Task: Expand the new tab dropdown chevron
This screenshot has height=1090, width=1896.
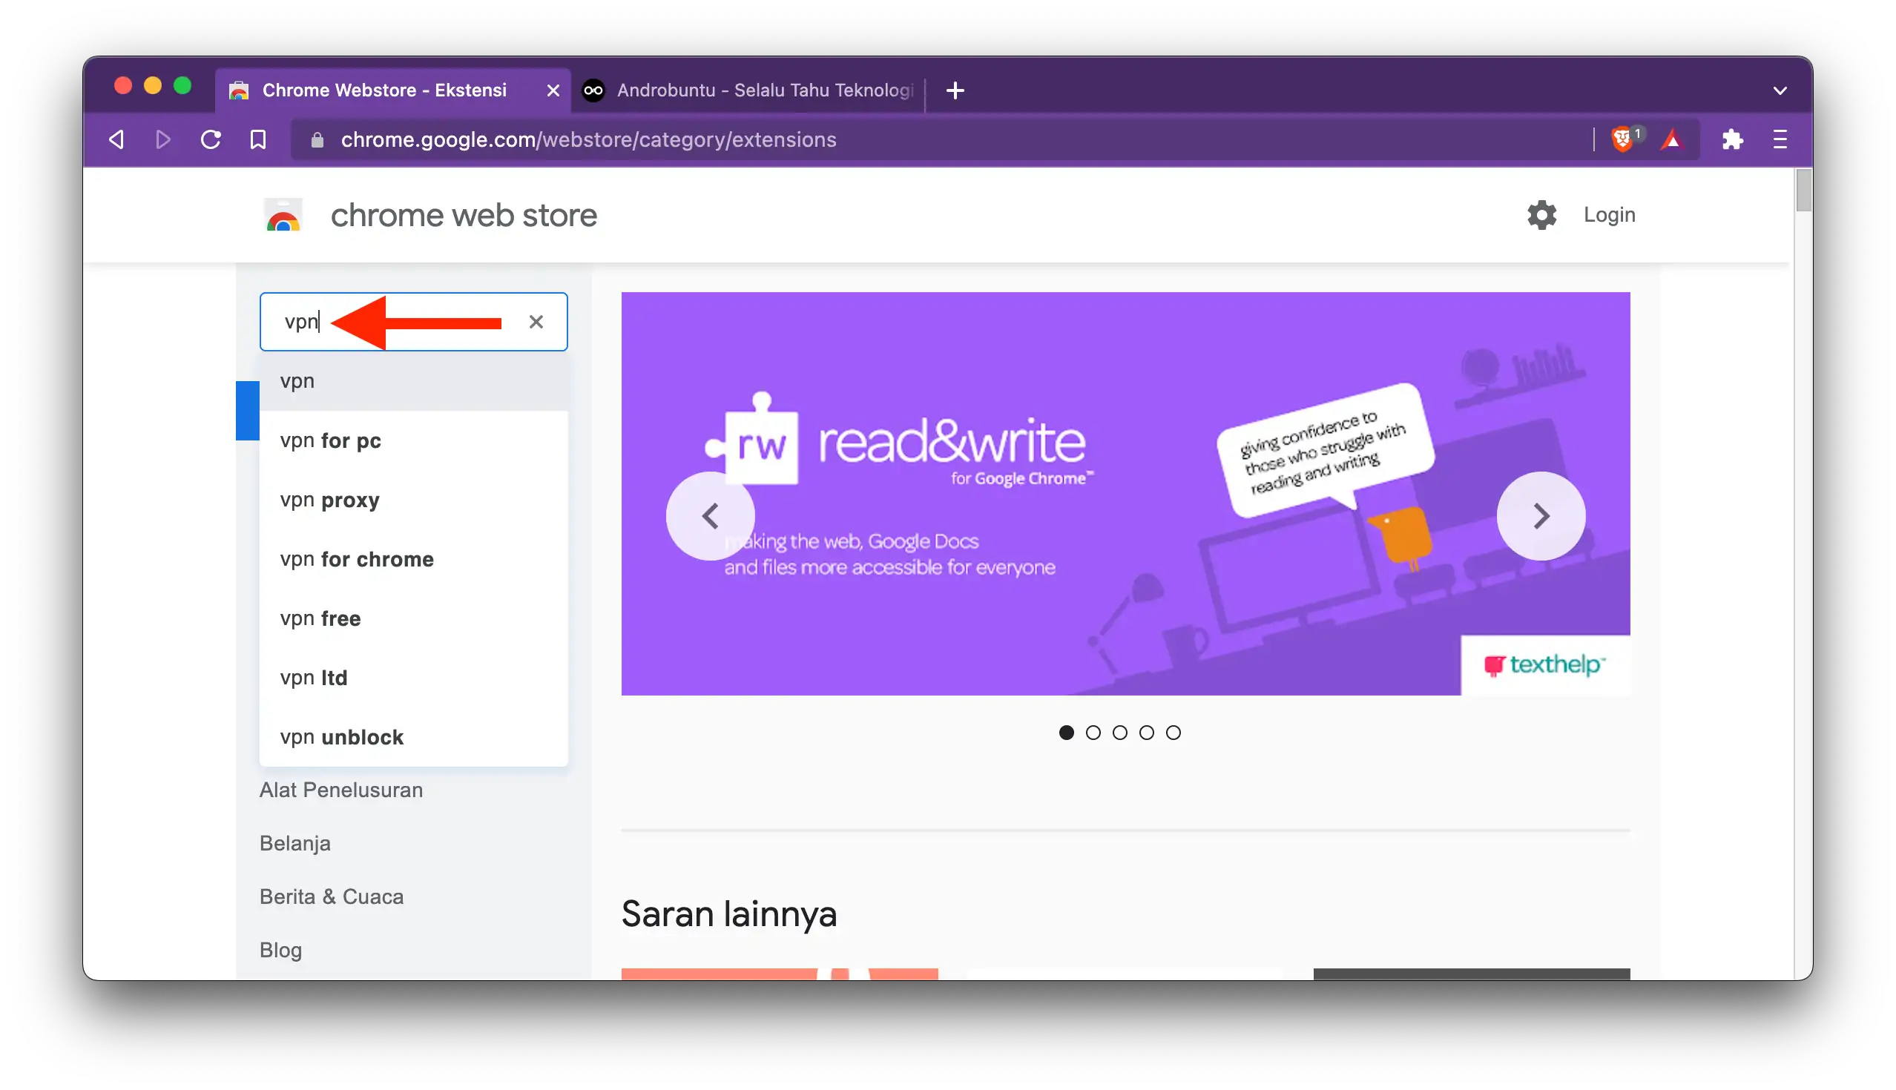Action: coord(1780,90)
